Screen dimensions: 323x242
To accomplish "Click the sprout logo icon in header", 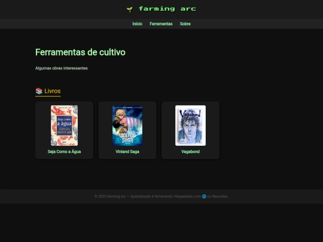I will [130, 9].
